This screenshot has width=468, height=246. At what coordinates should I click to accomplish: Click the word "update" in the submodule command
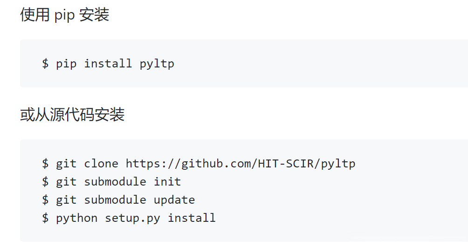pos(174,200)
